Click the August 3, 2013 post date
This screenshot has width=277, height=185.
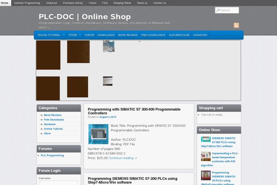108,117
